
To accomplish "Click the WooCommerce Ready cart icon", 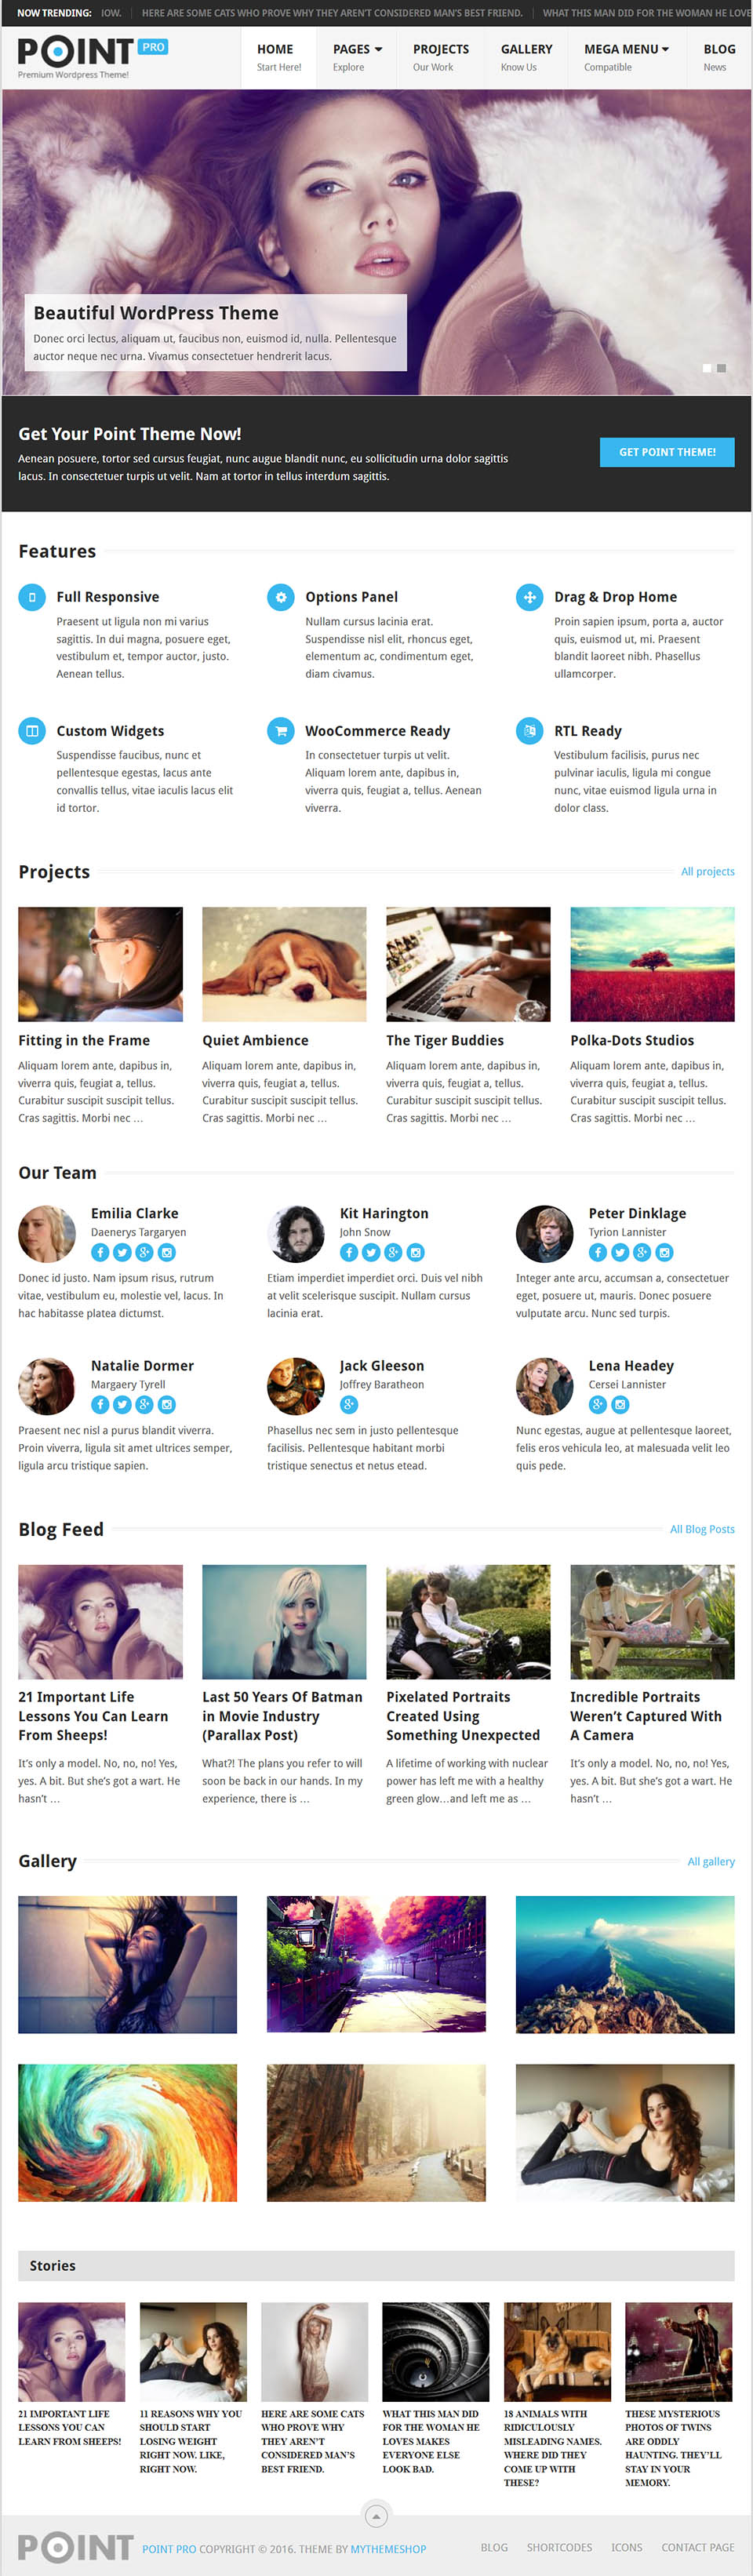I will (280, 731).
